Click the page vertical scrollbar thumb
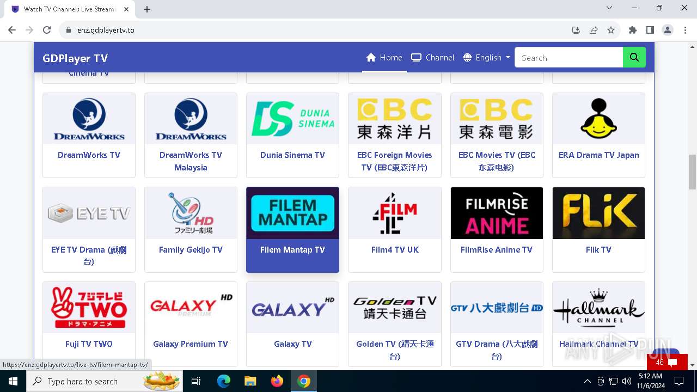The width and height of the screenshot is (697, 392). 693,172
